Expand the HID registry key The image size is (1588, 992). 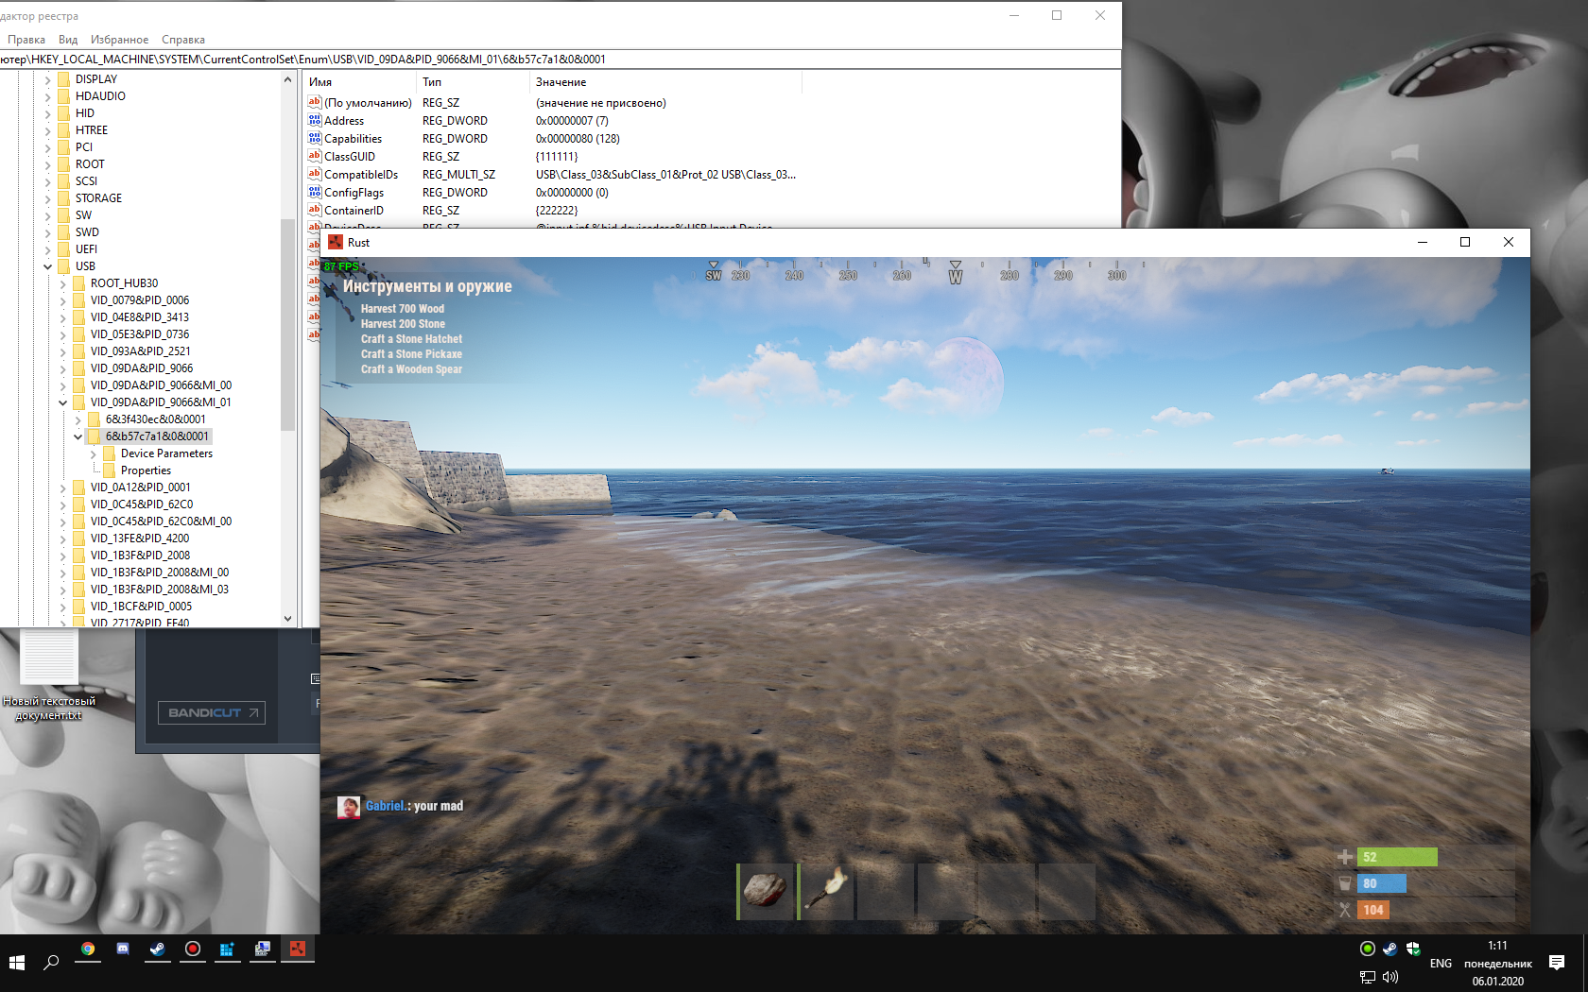click(x=48, y=113)
